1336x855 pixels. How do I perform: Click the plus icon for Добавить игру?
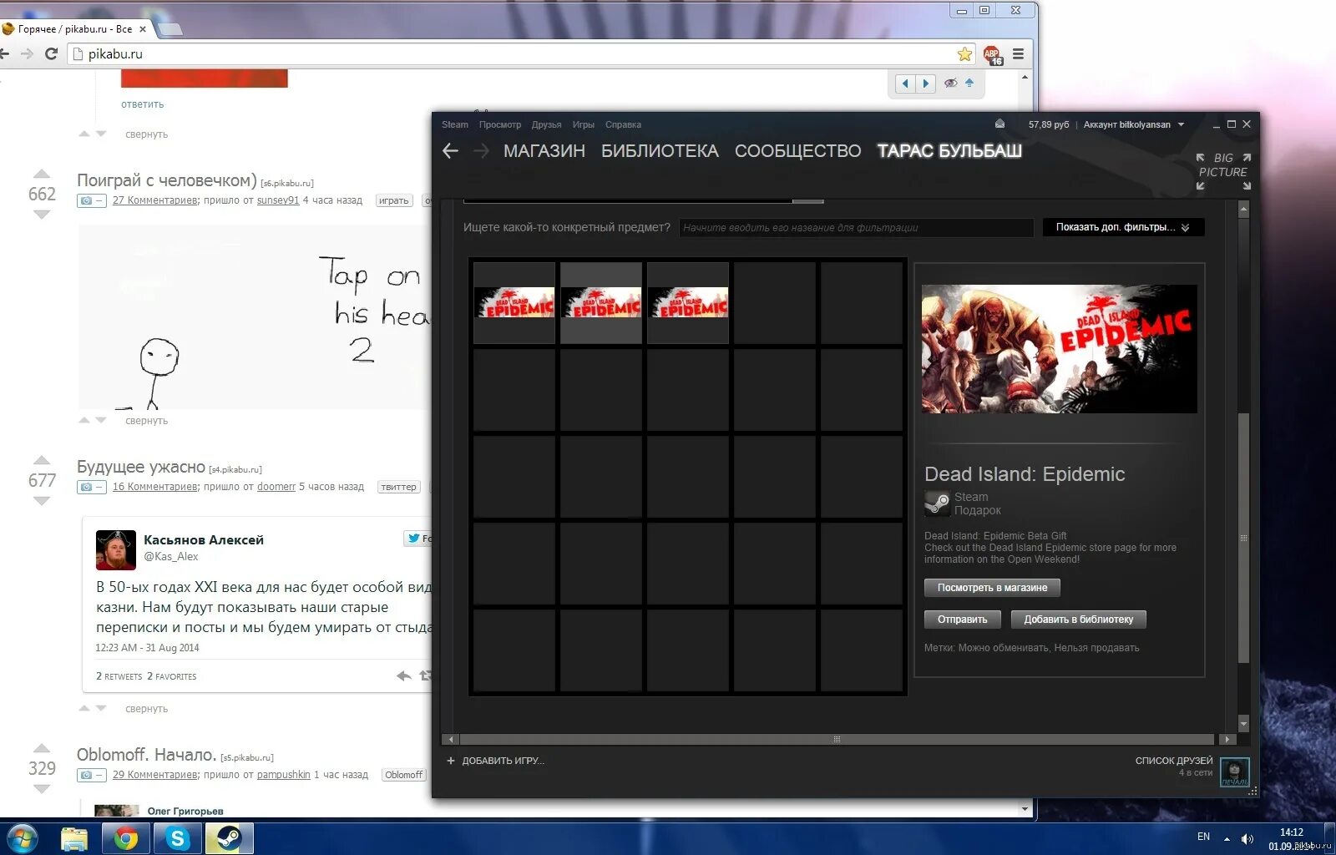point(451,761)
